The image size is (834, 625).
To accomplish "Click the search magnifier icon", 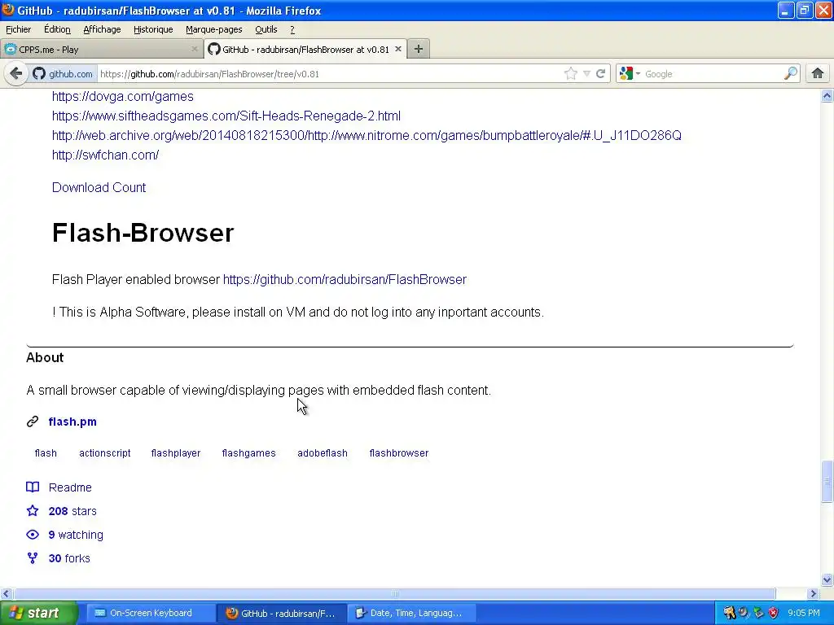I will pos(790,73).
